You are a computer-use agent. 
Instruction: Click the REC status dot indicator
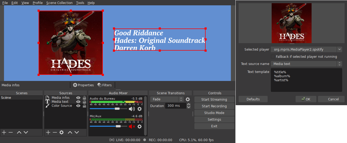point(145,140)
